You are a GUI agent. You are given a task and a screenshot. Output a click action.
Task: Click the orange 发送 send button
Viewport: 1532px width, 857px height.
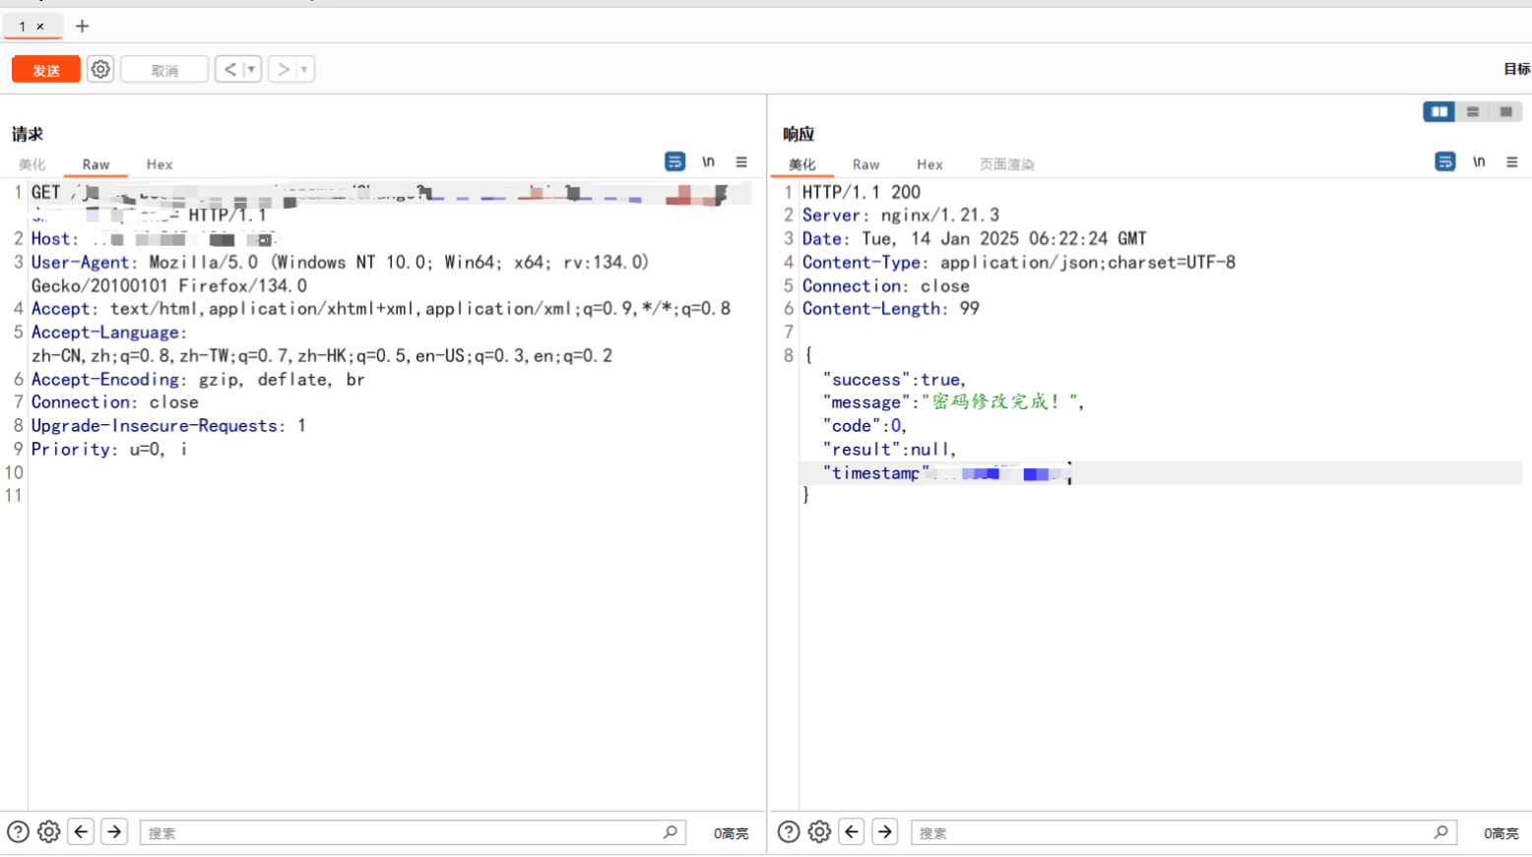pyautogui.click(x=46, y=70)
